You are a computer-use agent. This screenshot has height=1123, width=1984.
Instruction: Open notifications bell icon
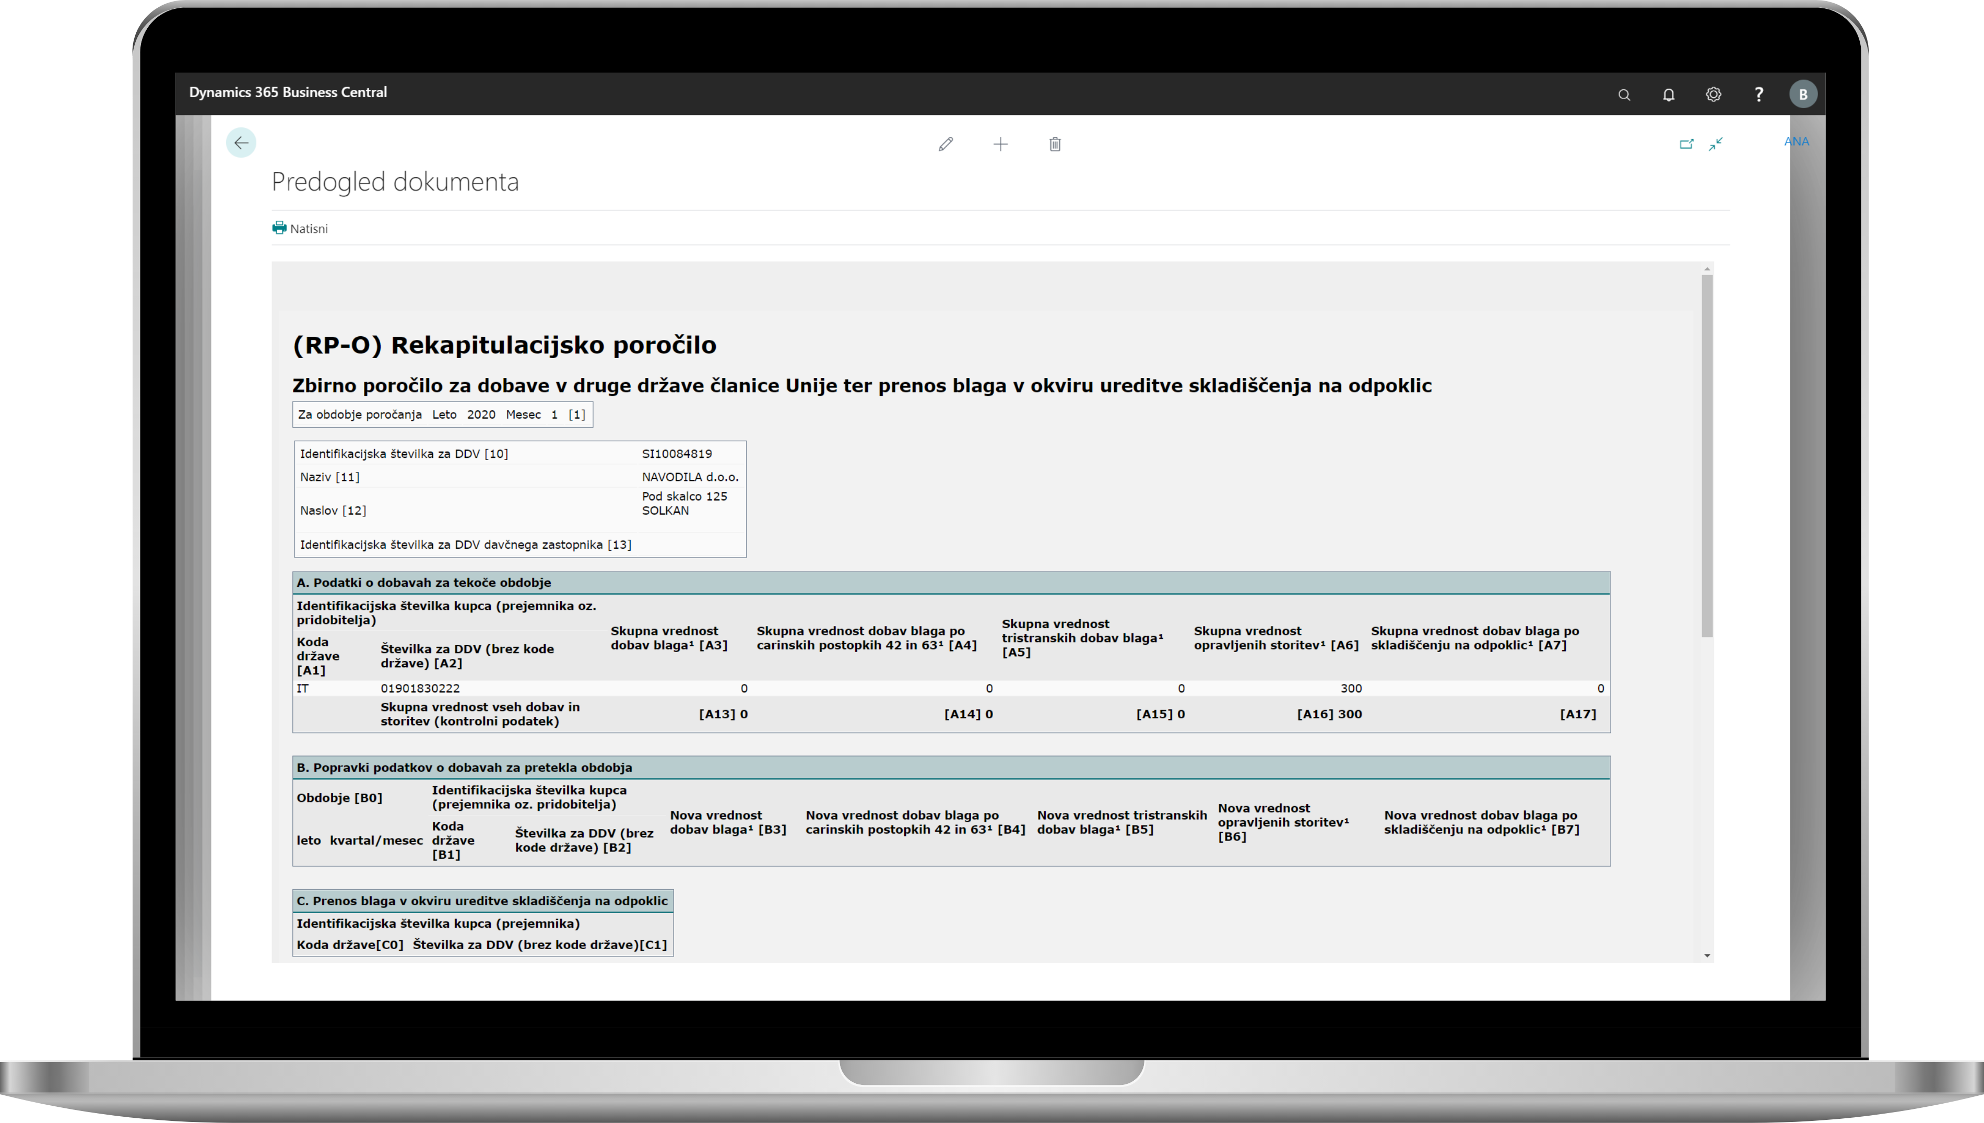click(1669, 94)
